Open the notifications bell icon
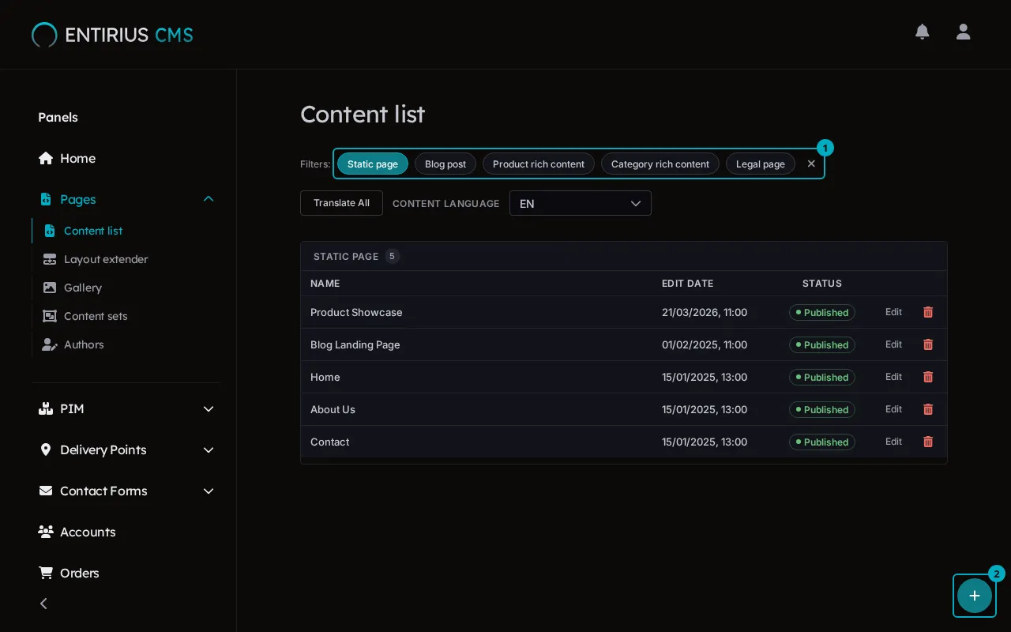Viewport: 1011px width, 632px height. coord(922,32)
